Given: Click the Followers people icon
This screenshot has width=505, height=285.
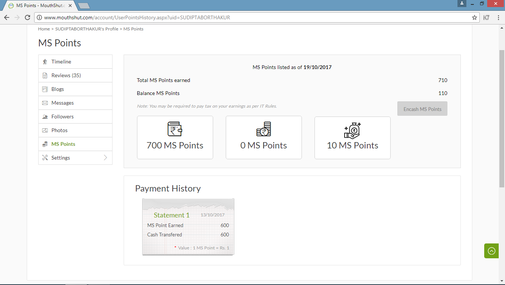Looking at the screenshot, I should [45, 117].
